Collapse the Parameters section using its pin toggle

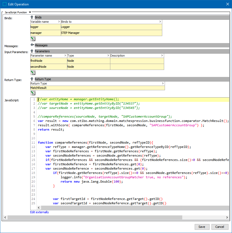click(32, 51)
